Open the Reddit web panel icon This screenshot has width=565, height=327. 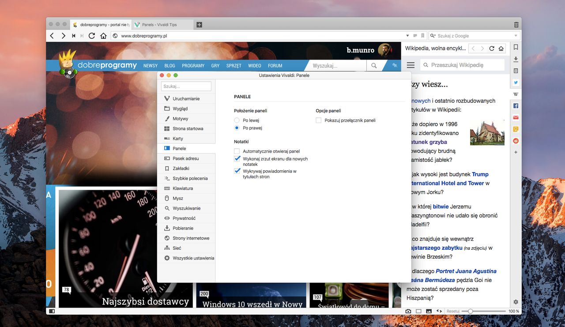click(x=516, y=141)
